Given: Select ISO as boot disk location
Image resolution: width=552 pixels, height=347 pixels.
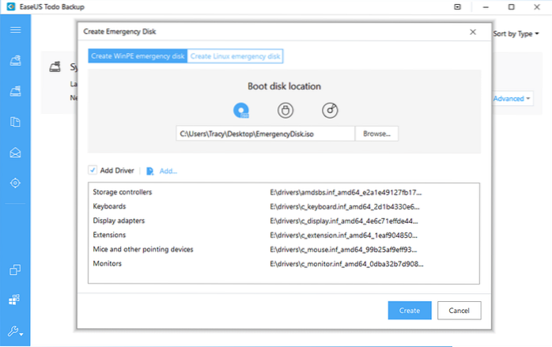Looking at the screenshot, I should pyautogui.click(x=241, y=111).
